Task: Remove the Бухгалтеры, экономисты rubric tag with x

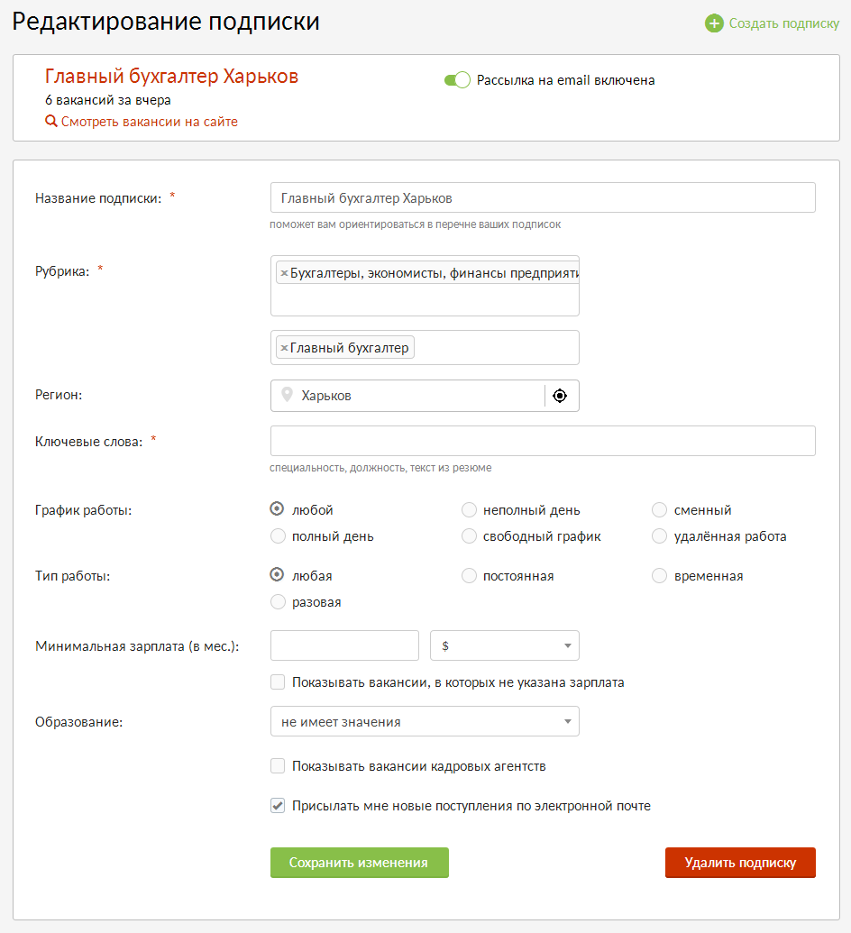Action: (x=284, y=273)
